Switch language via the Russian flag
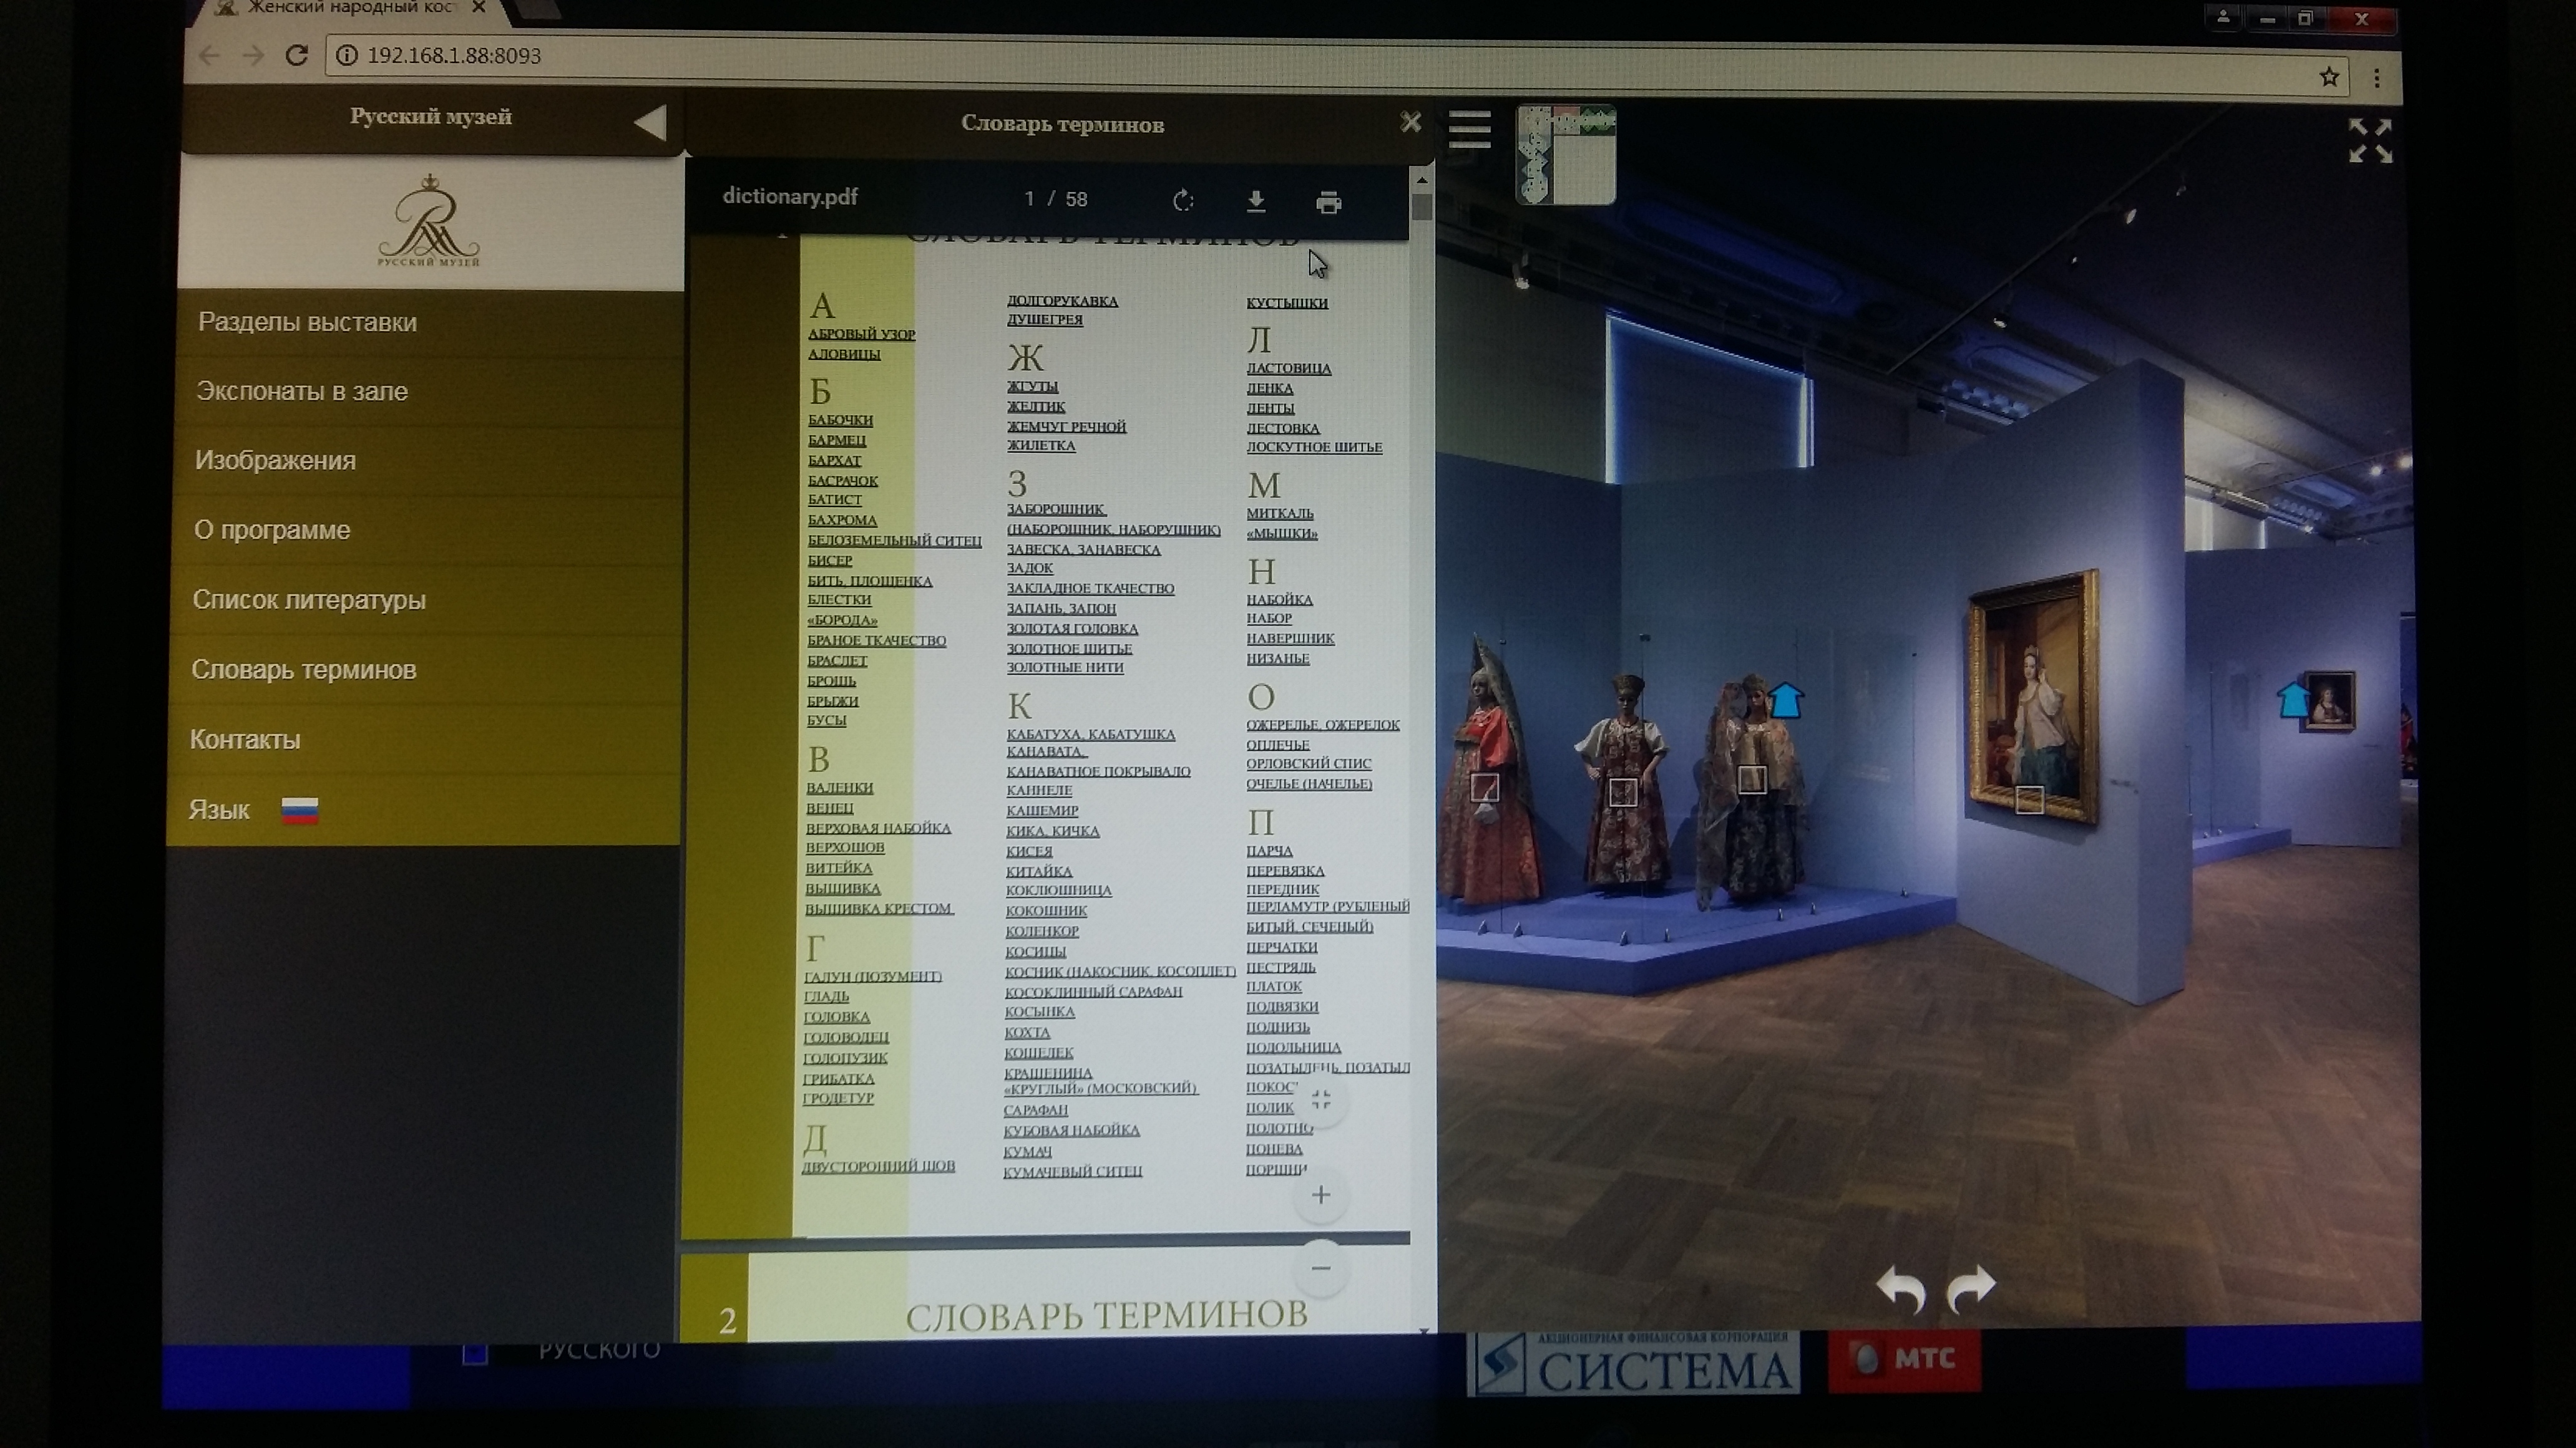This screenshot has width=2576, height=1448. [299, 811]
